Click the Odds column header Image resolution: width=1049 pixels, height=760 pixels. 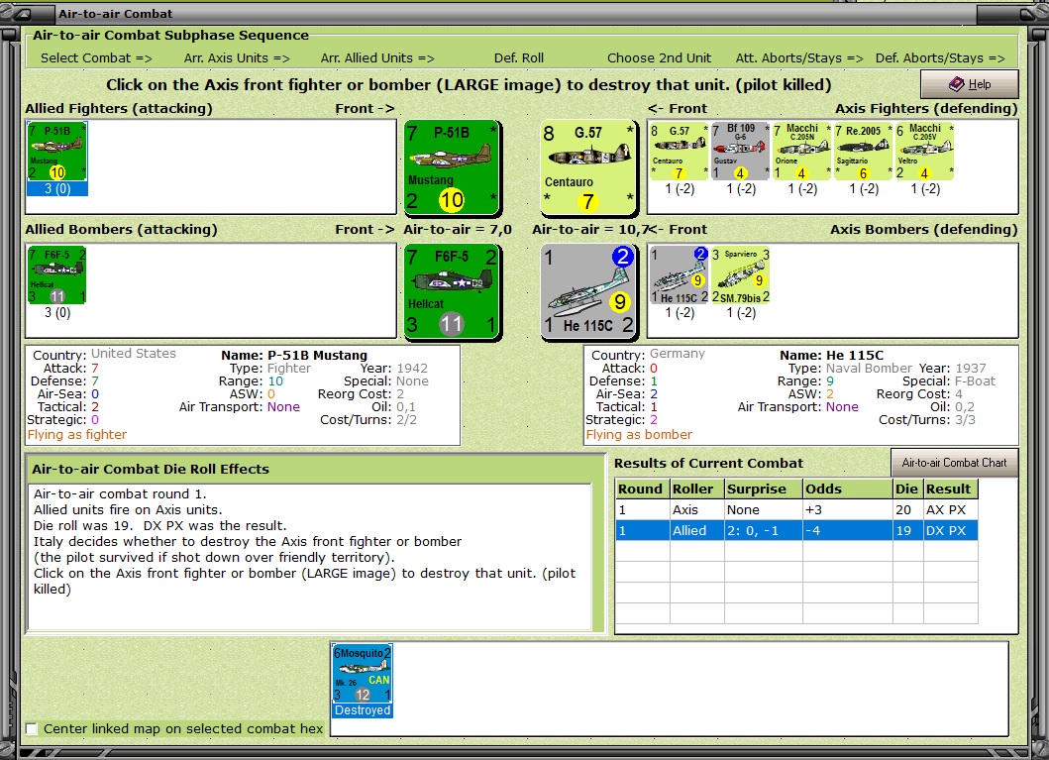click(848, 489)
